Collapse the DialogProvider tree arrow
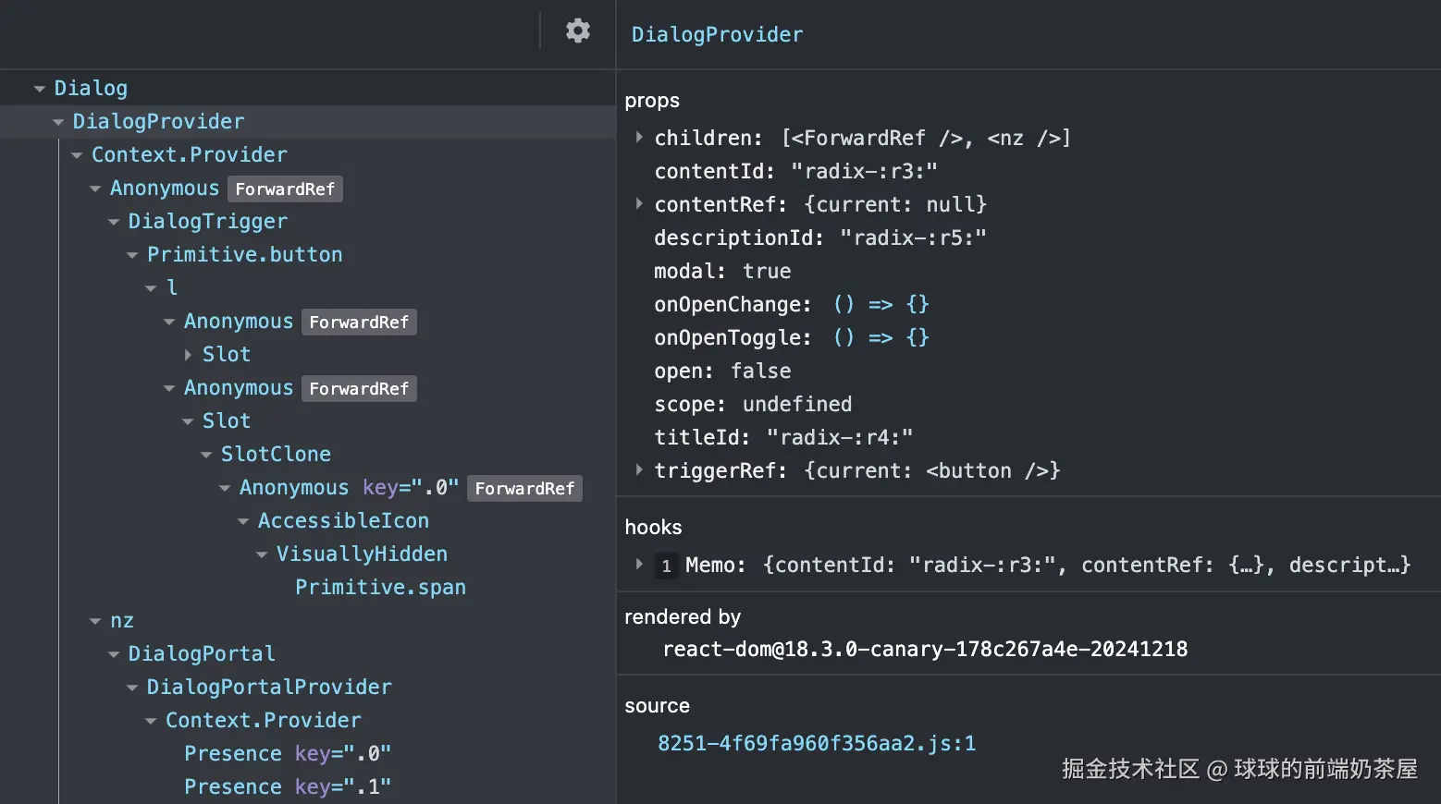1441x804 pixels. tap(58, 122)
